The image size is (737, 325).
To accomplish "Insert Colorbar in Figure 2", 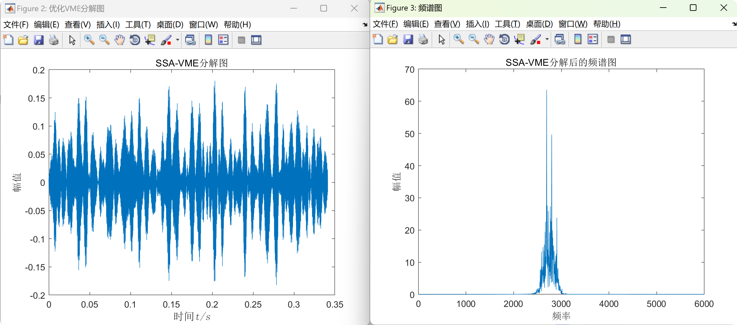I will click(208, 40).
